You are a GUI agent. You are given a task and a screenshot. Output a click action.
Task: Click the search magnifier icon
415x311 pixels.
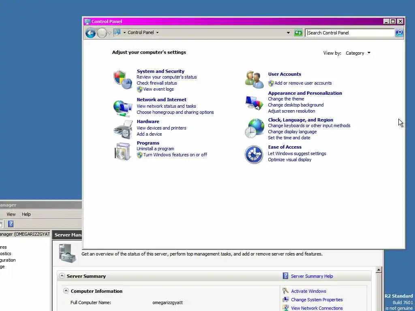(x=399, y=33)
